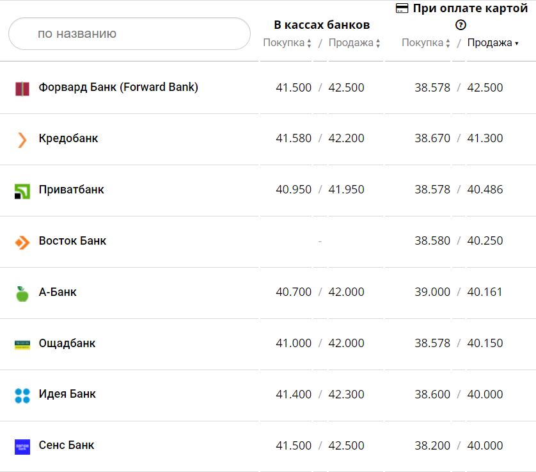Click the bank name search field
The width and height of the screenshot is (536, 472).
click(129, 33)
